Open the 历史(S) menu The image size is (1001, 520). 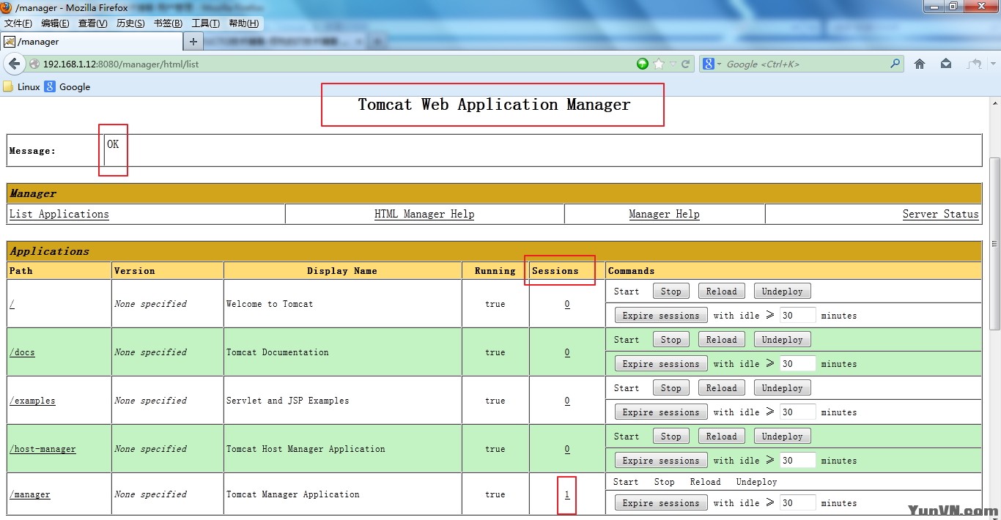point(130,23)
